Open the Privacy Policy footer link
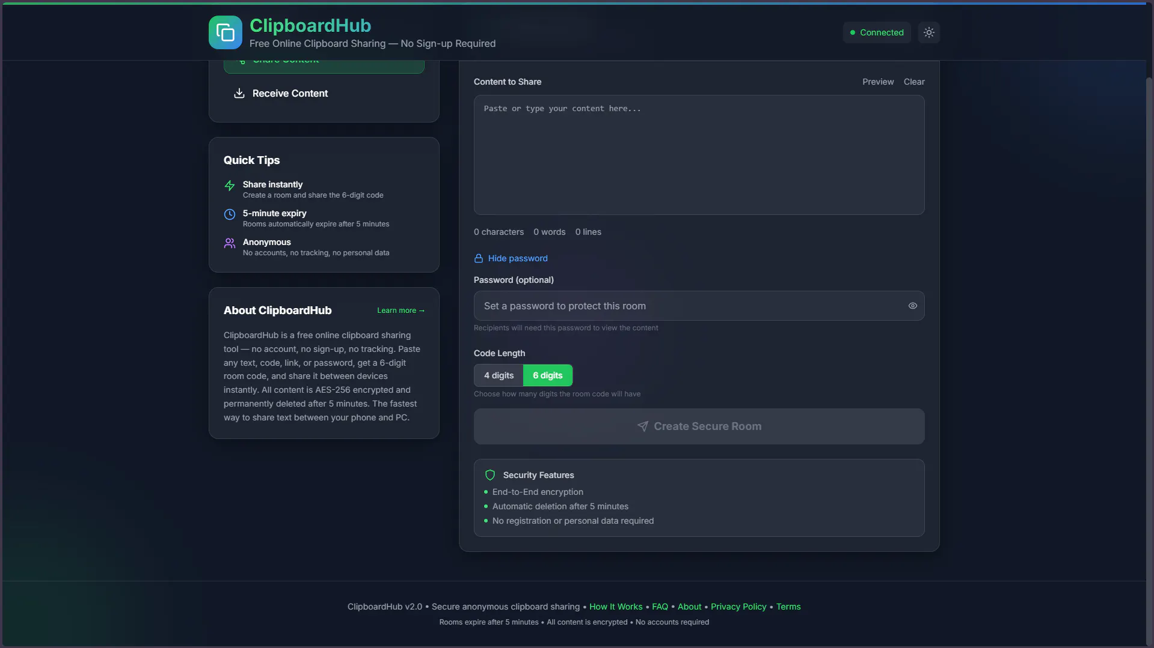Screen dimensions: 1154x648 coord(738,607)
